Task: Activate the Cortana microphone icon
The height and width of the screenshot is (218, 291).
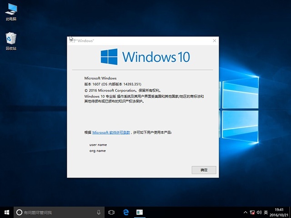Action: (x=99, y=212)
